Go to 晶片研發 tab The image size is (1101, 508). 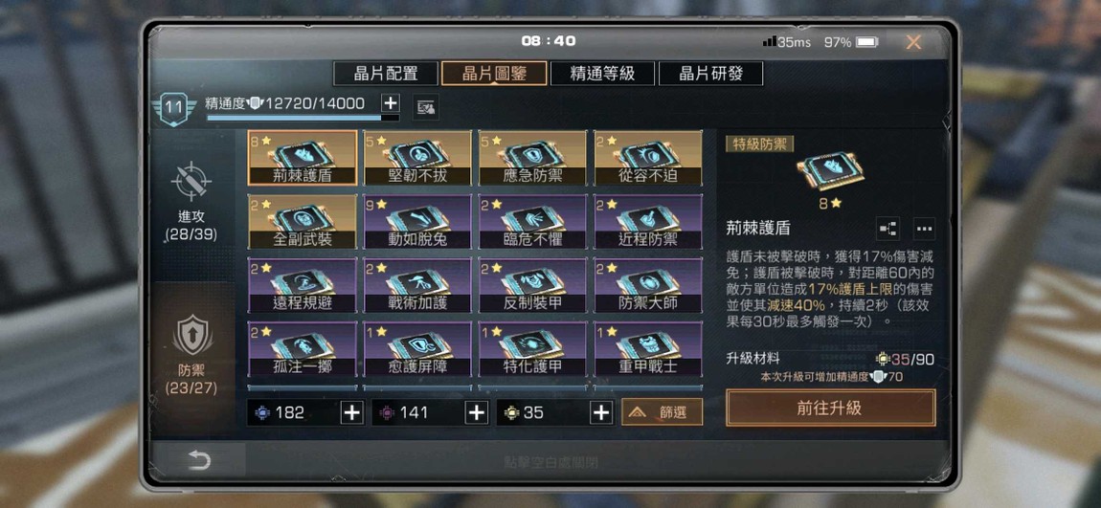coord(710,73)
